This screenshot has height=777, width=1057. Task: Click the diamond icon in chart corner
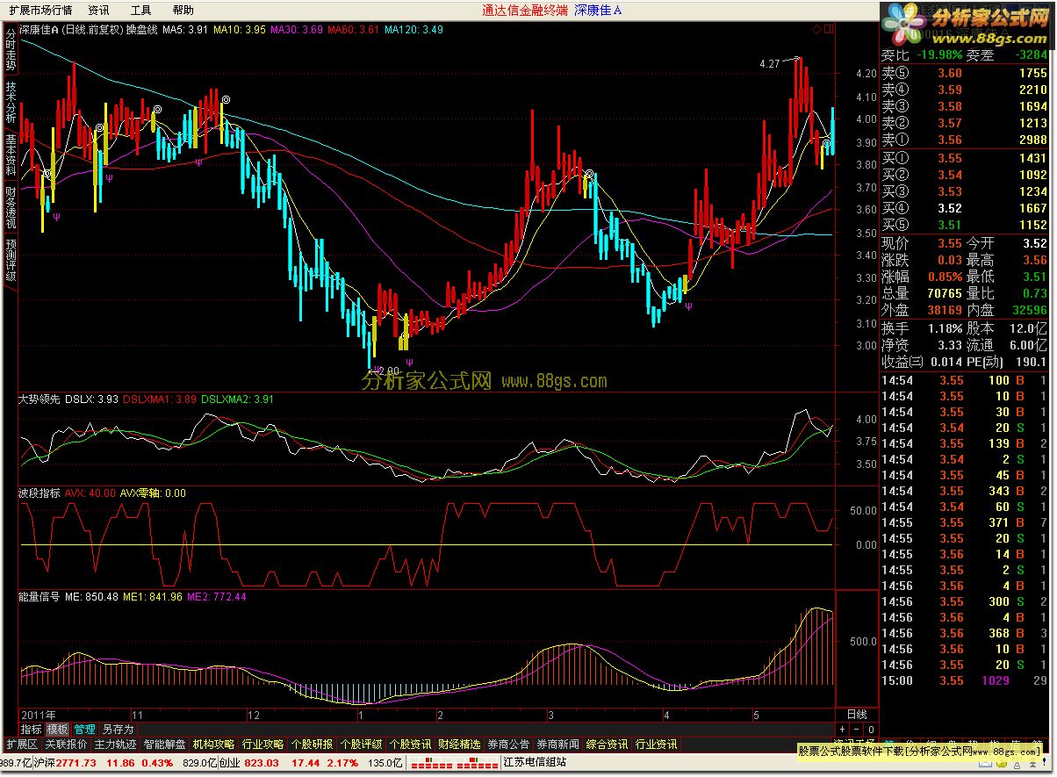(x=818, y=29)
